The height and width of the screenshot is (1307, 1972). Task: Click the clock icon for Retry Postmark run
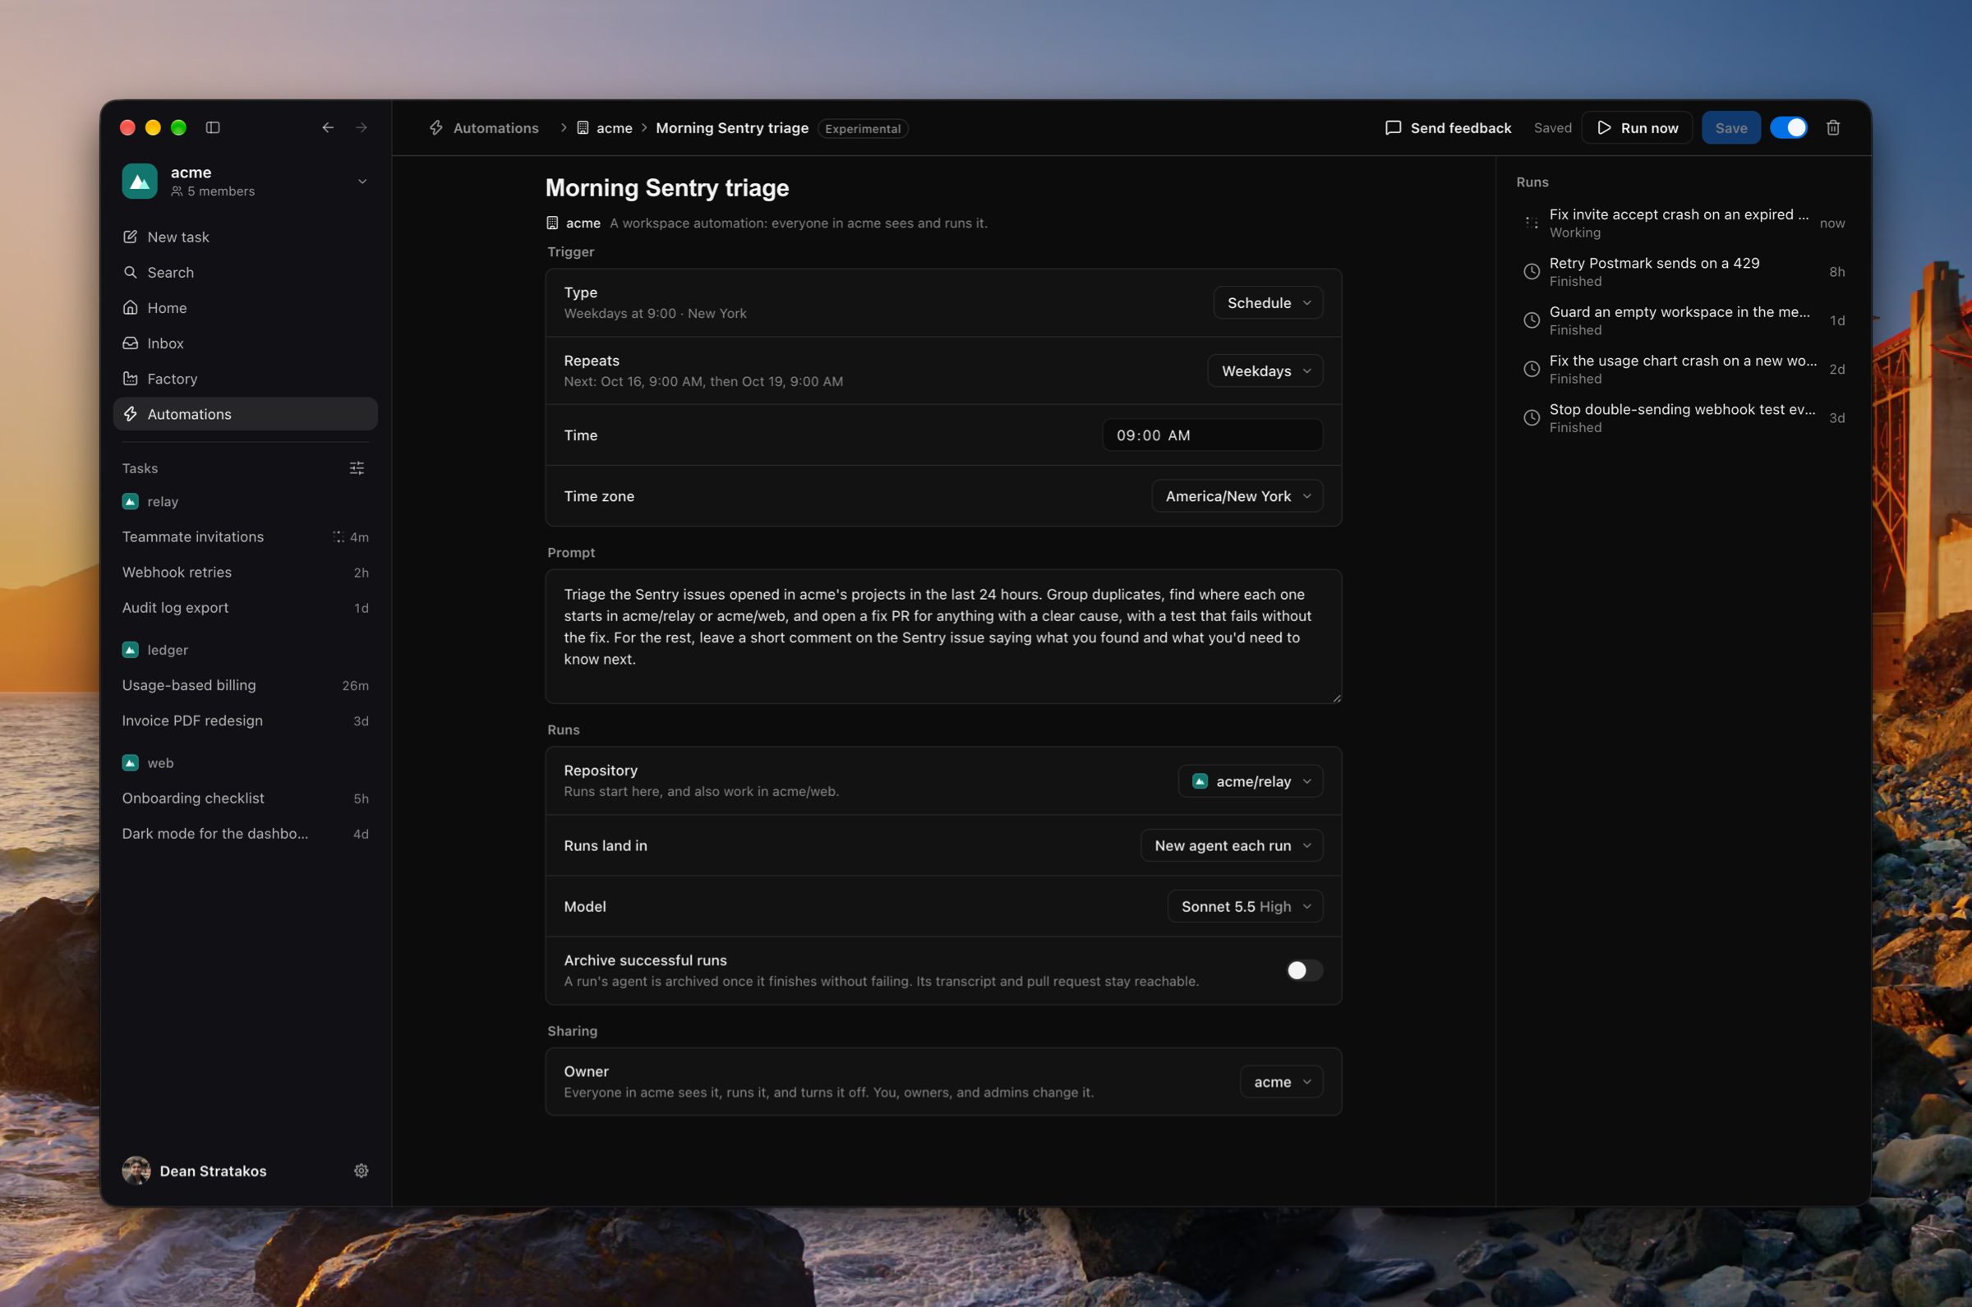click(x=1532, y=272)
